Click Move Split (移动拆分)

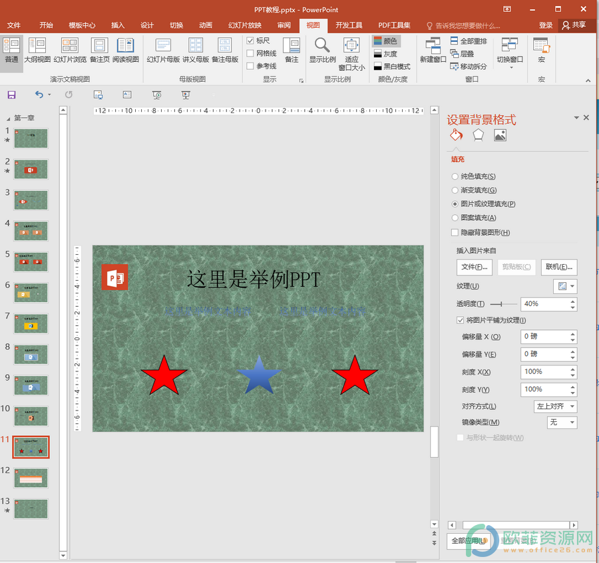(469, 67)
